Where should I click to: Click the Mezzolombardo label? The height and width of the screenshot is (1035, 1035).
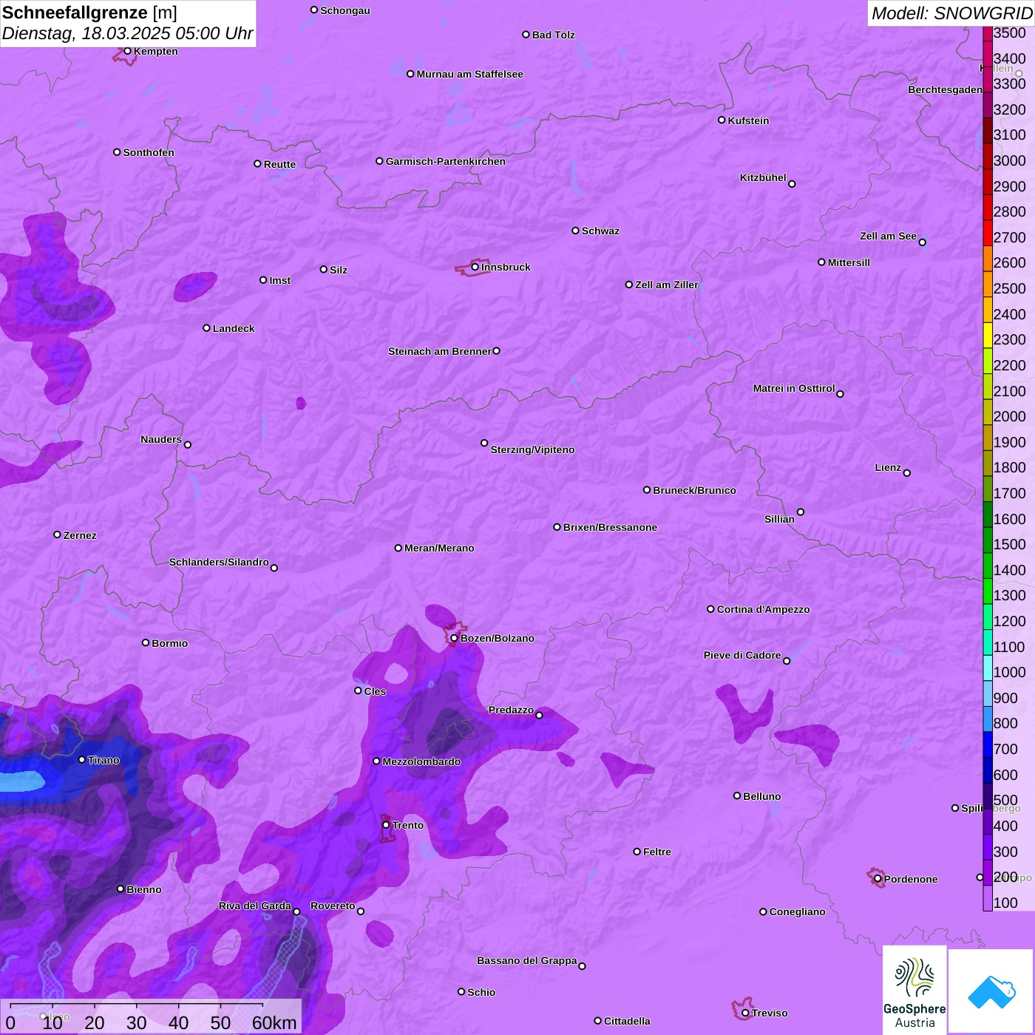421,761
